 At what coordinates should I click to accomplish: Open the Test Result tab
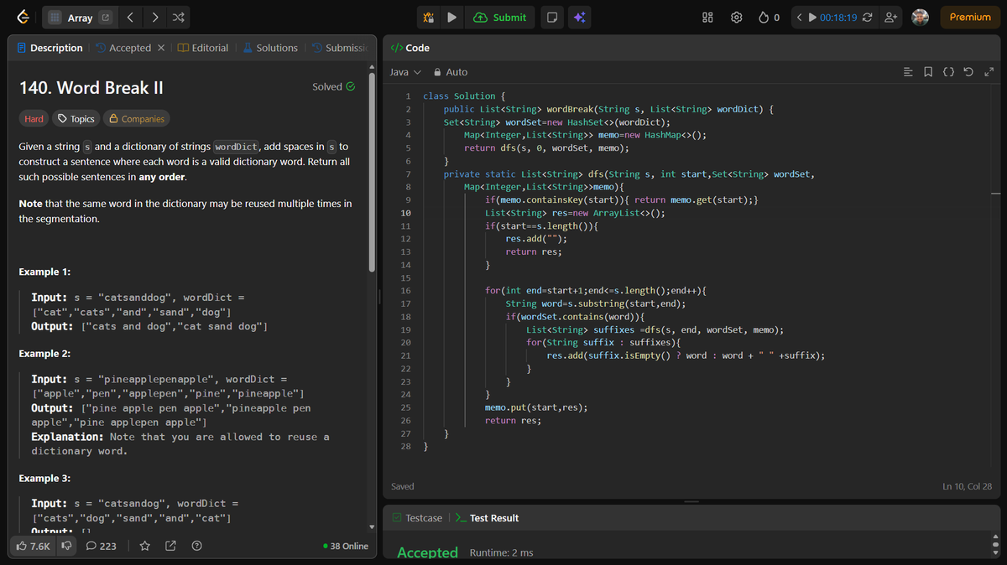487,518
